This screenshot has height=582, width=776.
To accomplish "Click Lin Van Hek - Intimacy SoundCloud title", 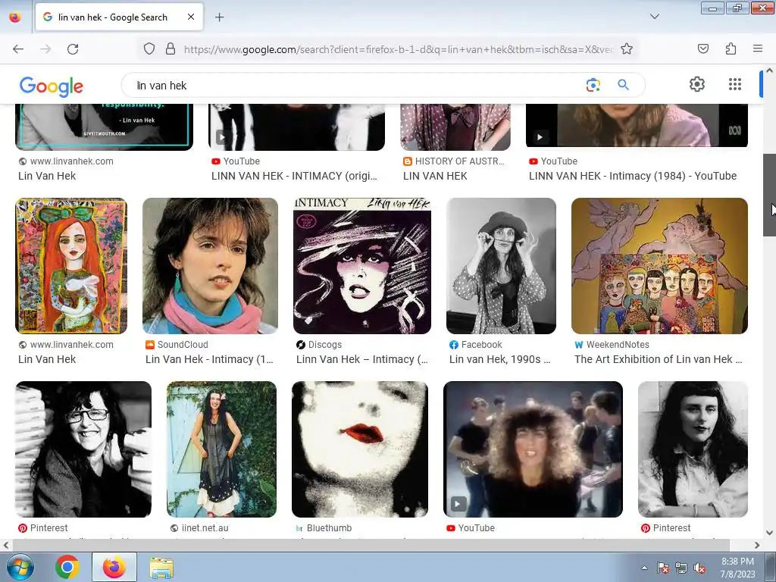I will [x=209, y=359].
